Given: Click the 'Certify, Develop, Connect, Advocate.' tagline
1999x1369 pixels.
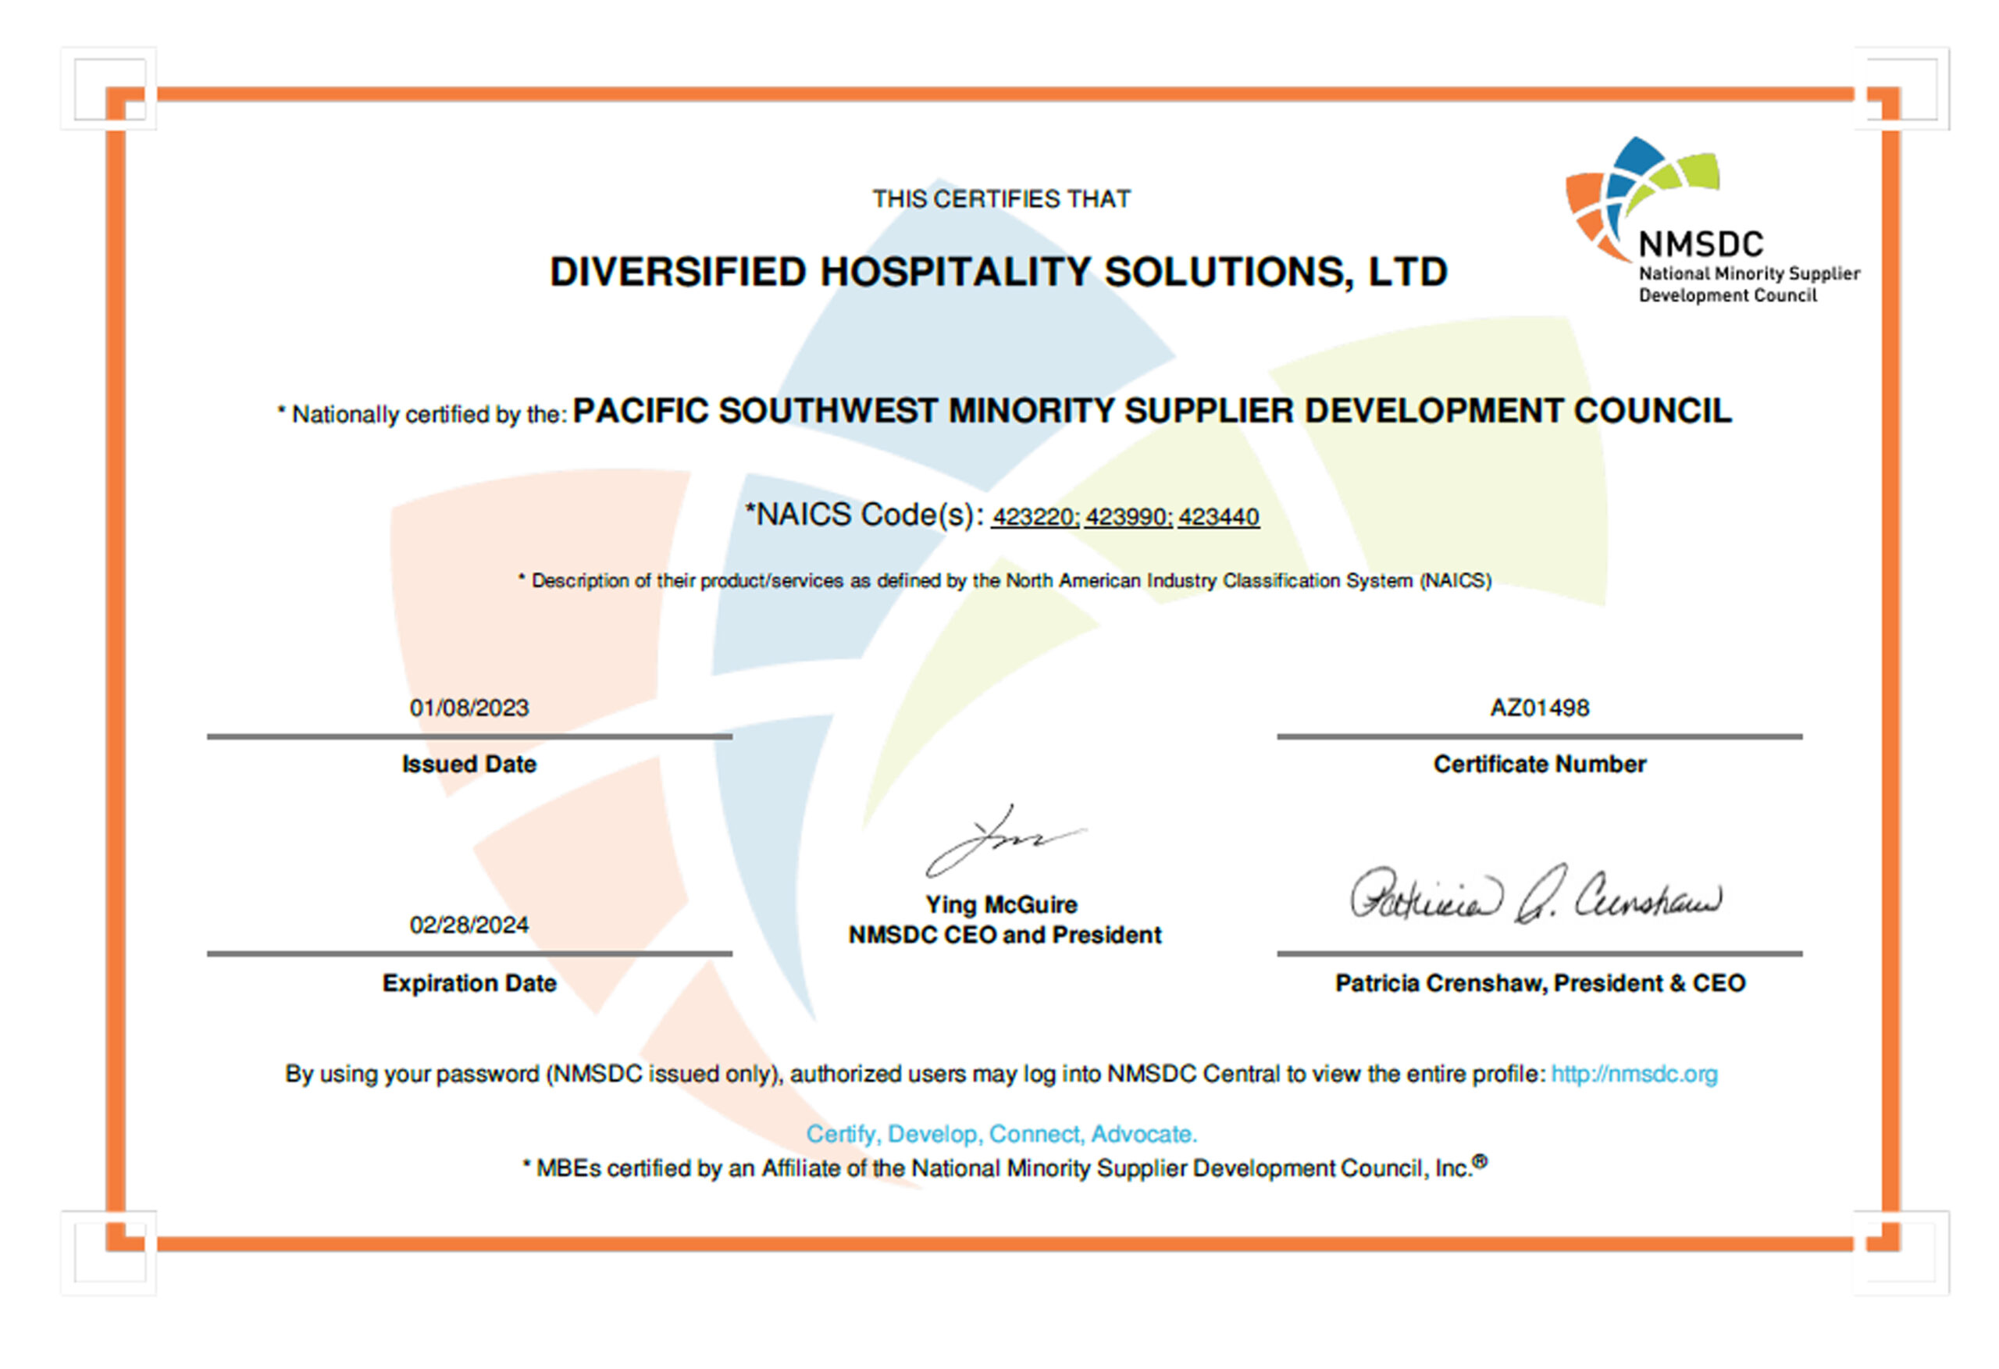Looking at the screenshot, I should coord(1001,1134).
